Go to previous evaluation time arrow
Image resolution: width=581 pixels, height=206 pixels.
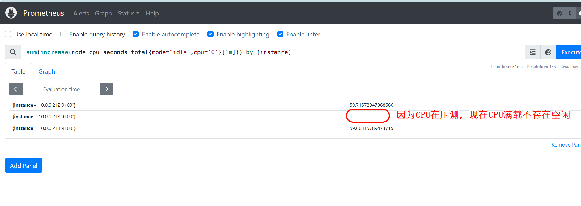[16, 89]
